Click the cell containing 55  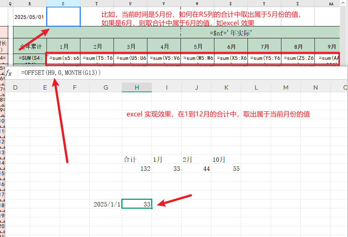point(226,169)
